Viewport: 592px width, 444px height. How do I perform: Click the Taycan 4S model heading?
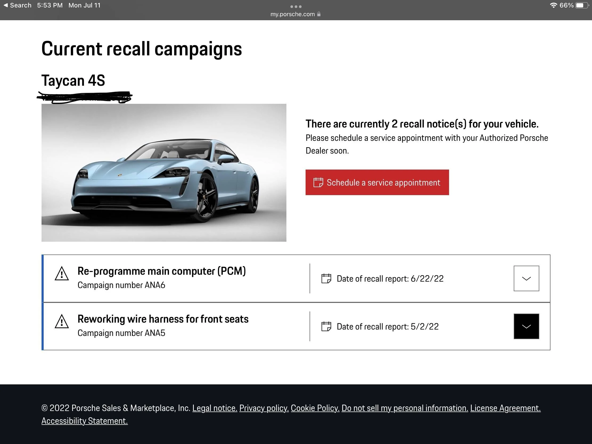tap(73, 80)
